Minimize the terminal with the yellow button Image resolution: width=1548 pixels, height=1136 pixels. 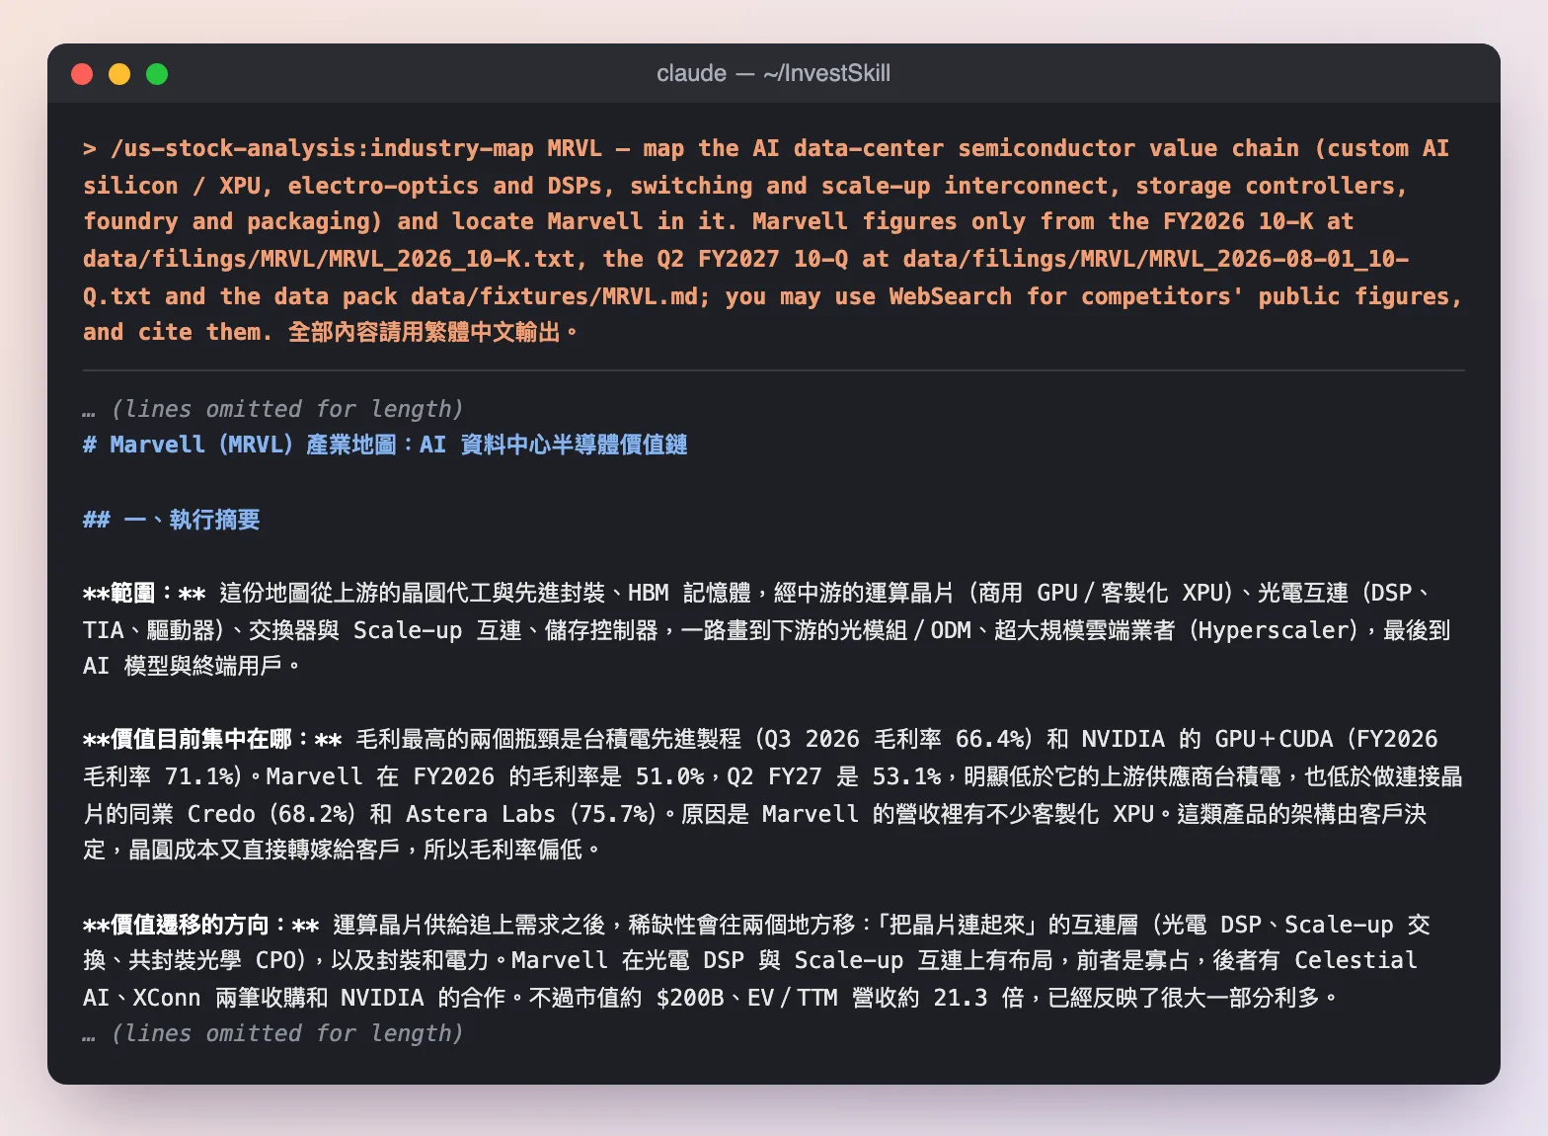click(x=119, y=74)
